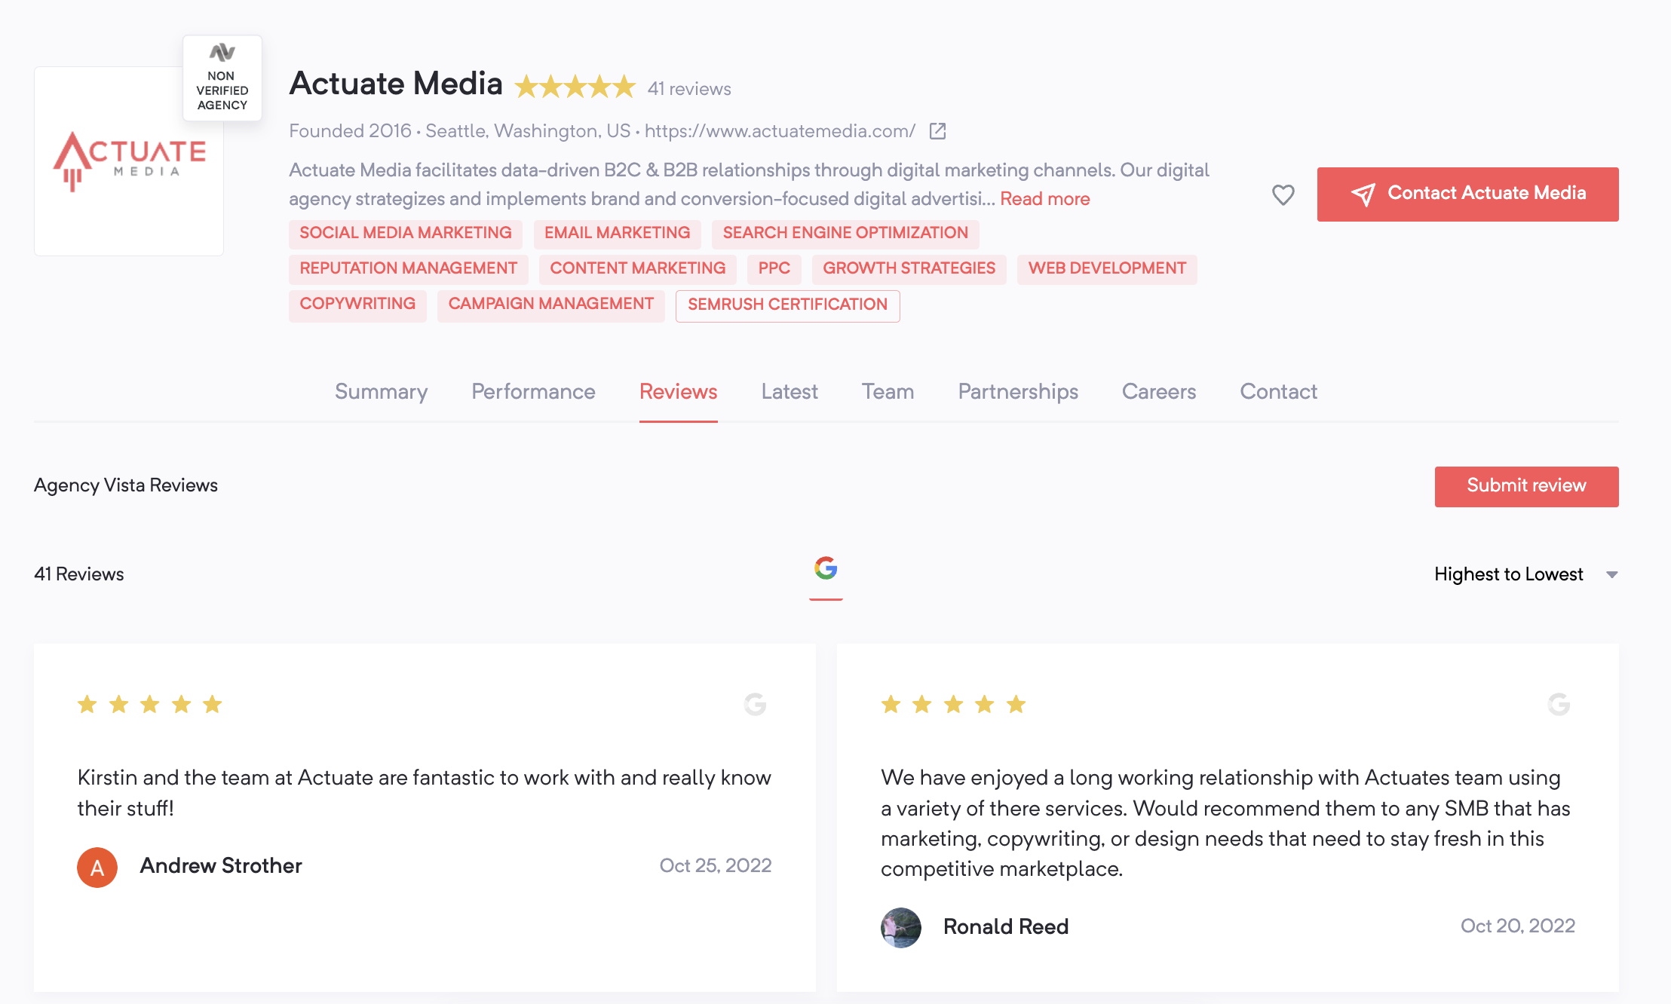Click the Submit review button
Viewport: 1671px width, 1004px height.
[1526, 487]
